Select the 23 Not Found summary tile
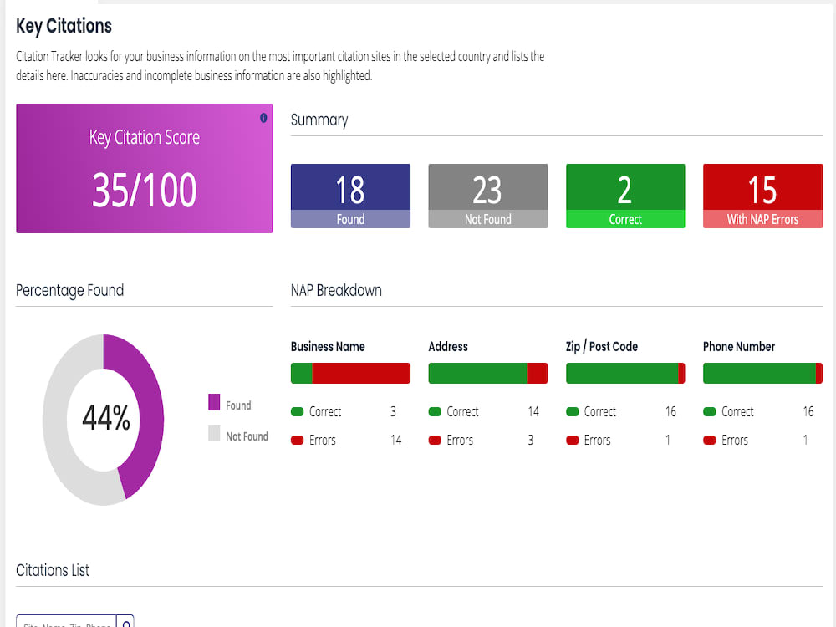Viewport: 836px width, 627px height. pos(488,196)
